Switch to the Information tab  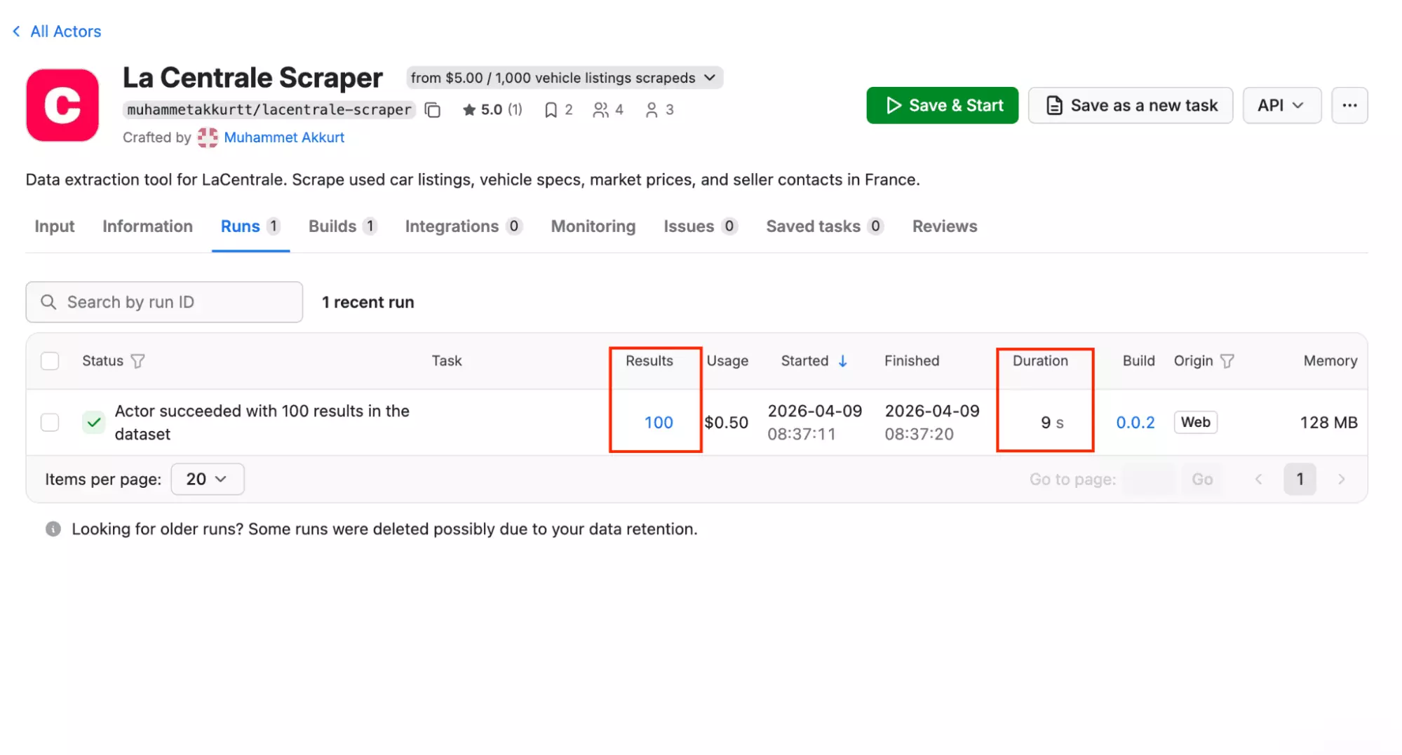pyautogui.click(x=147, y=226)
